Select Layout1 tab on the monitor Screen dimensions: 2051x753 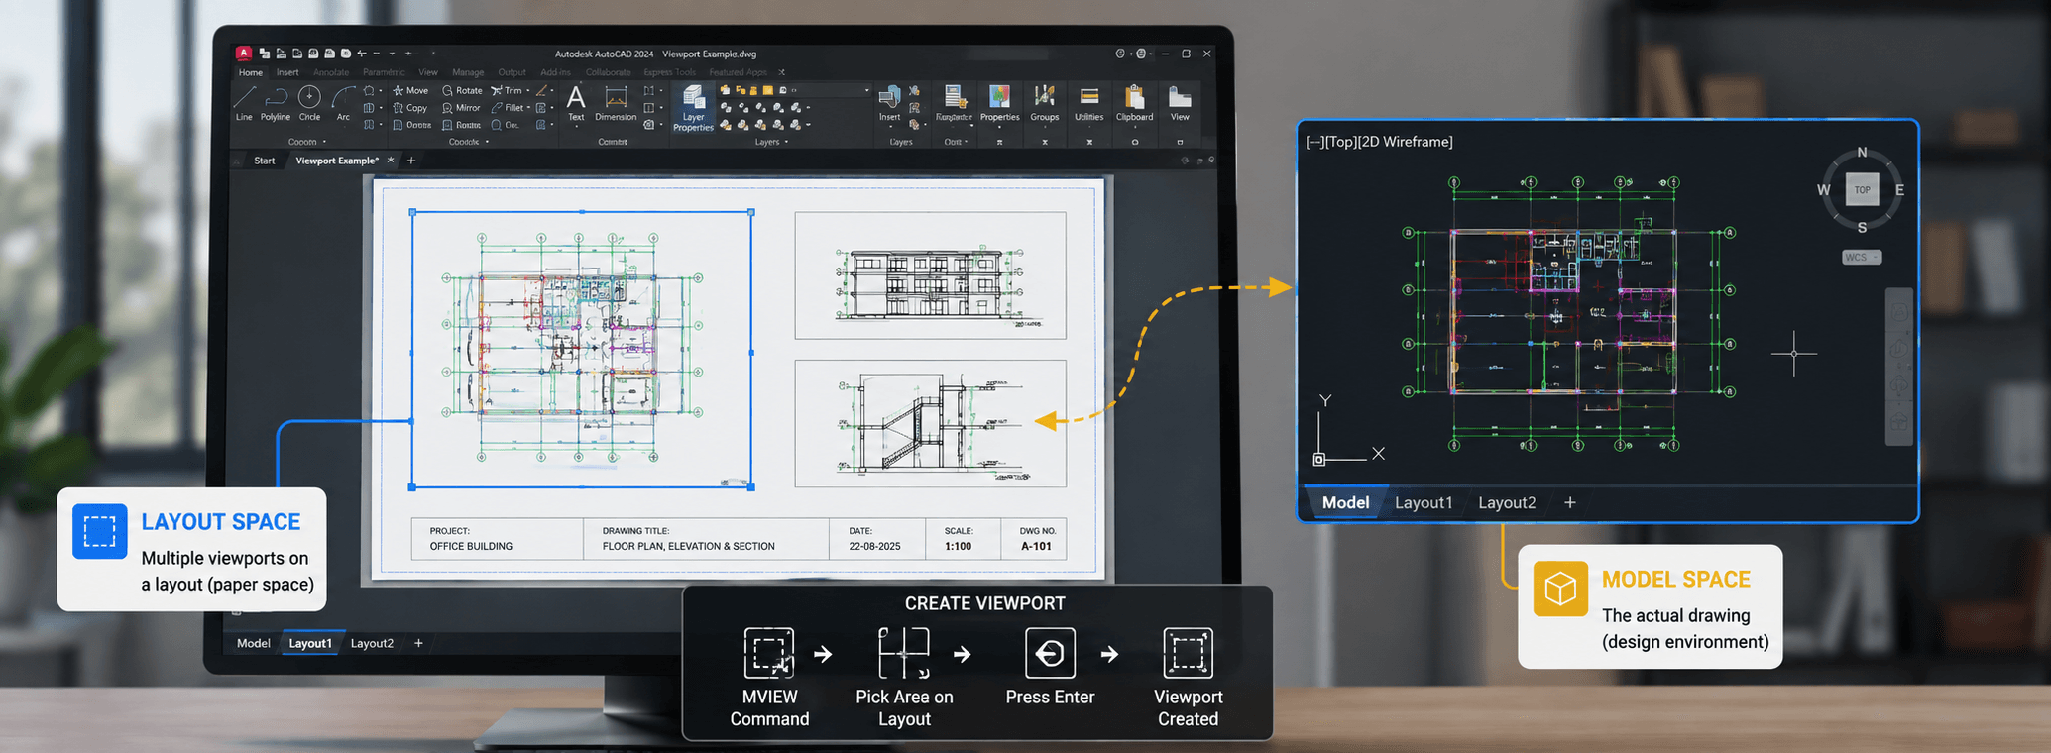pos(310,643)
